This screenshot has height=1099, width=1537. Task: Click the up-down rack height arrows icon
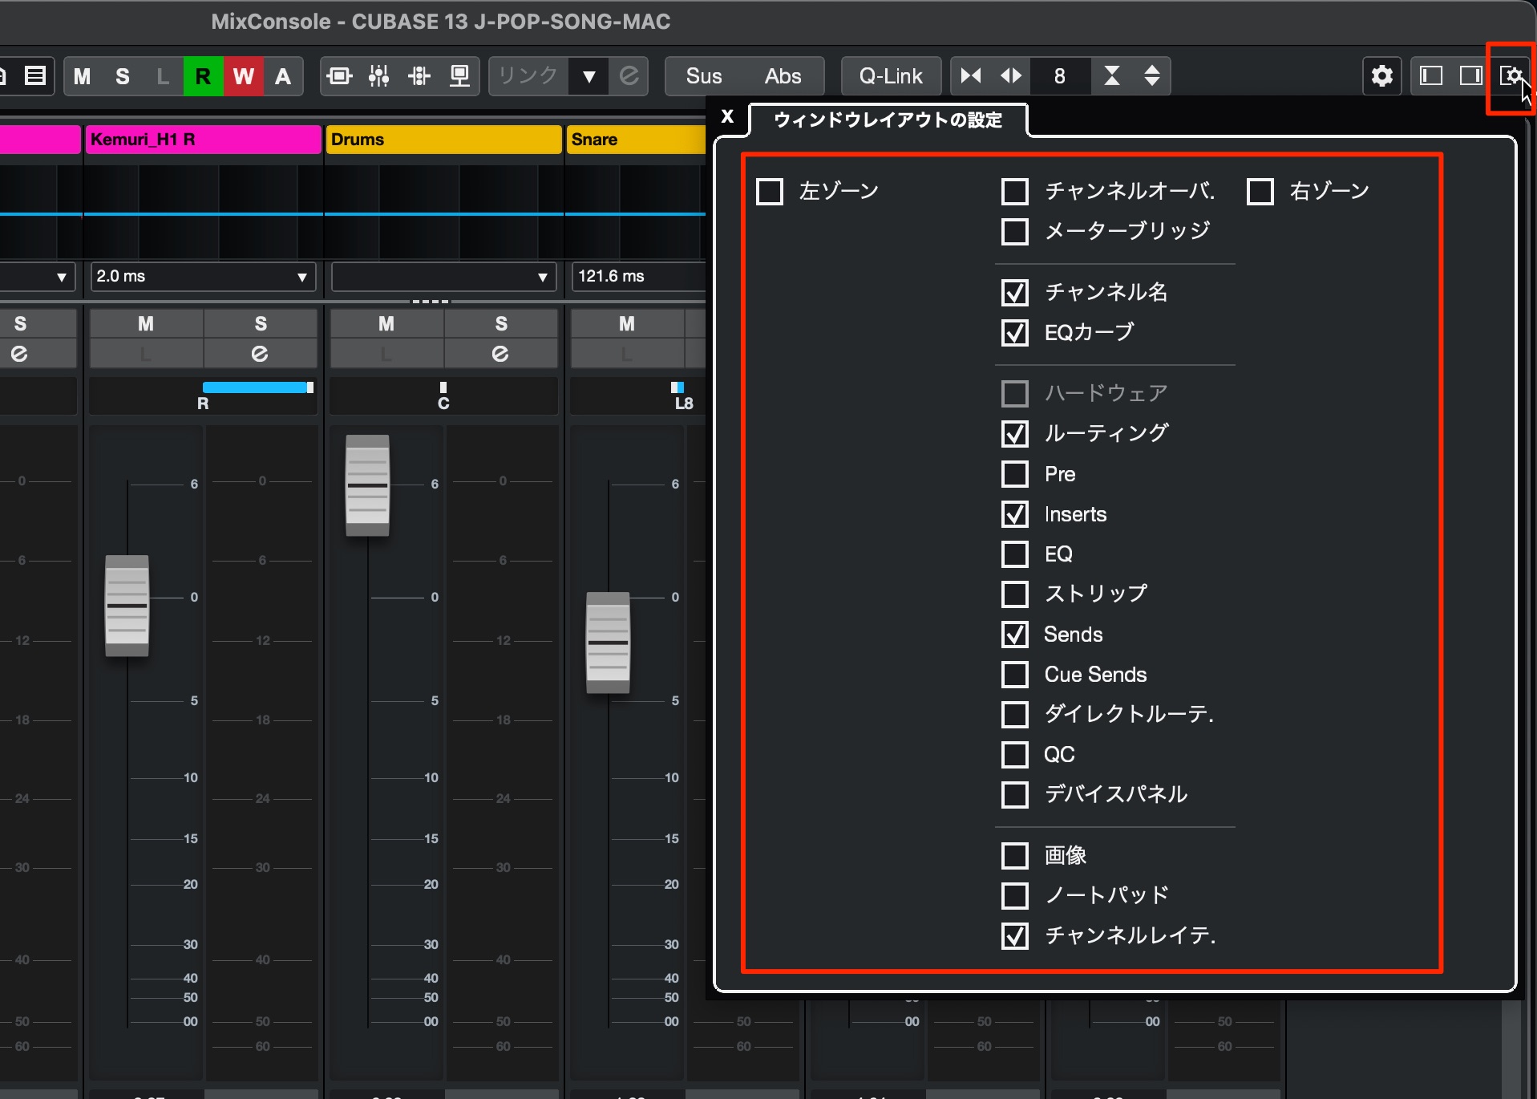[1152, 76]
